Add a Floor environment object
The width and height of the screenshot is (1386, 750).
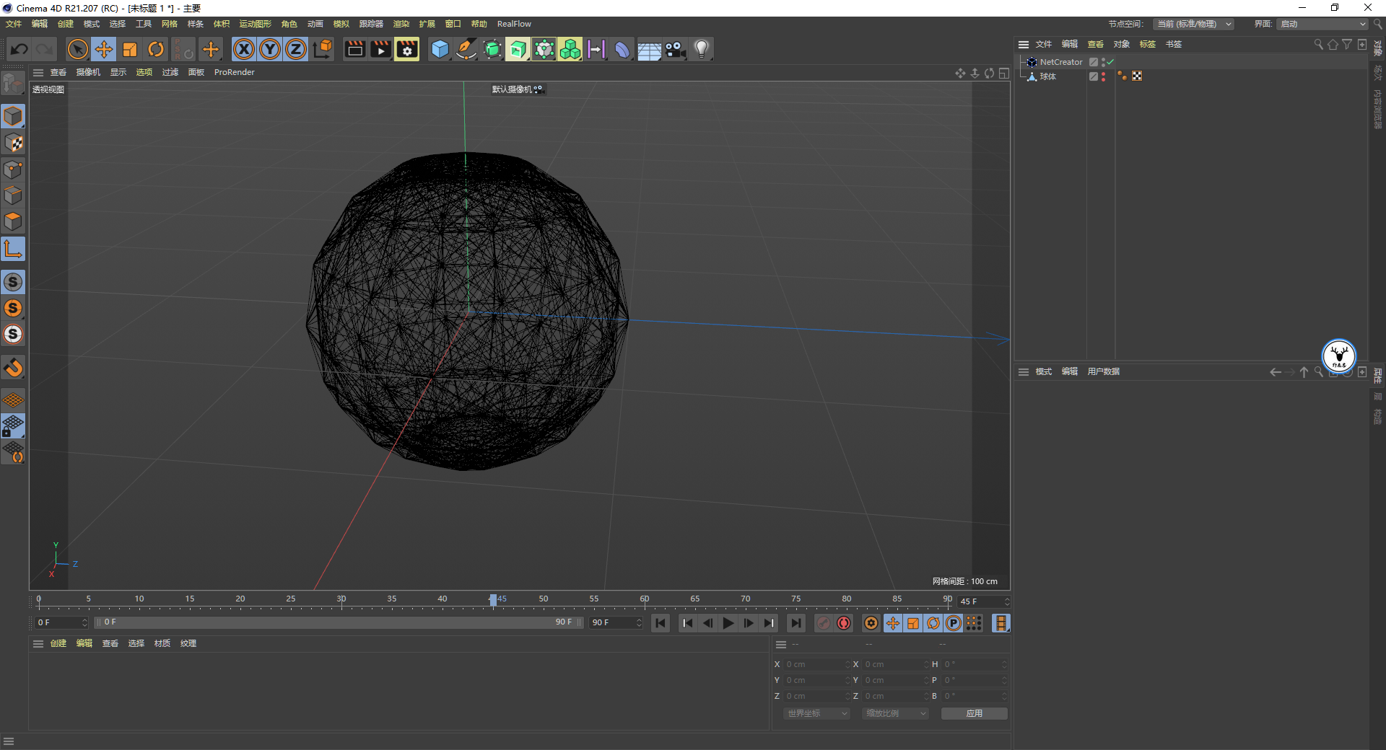pos(649,49)
